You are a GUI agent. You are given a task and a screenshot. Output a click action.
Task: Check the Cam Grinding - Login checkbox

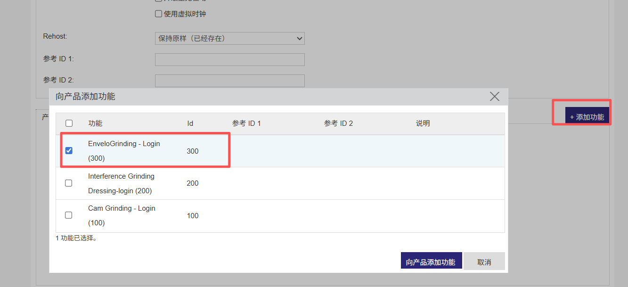69,215
